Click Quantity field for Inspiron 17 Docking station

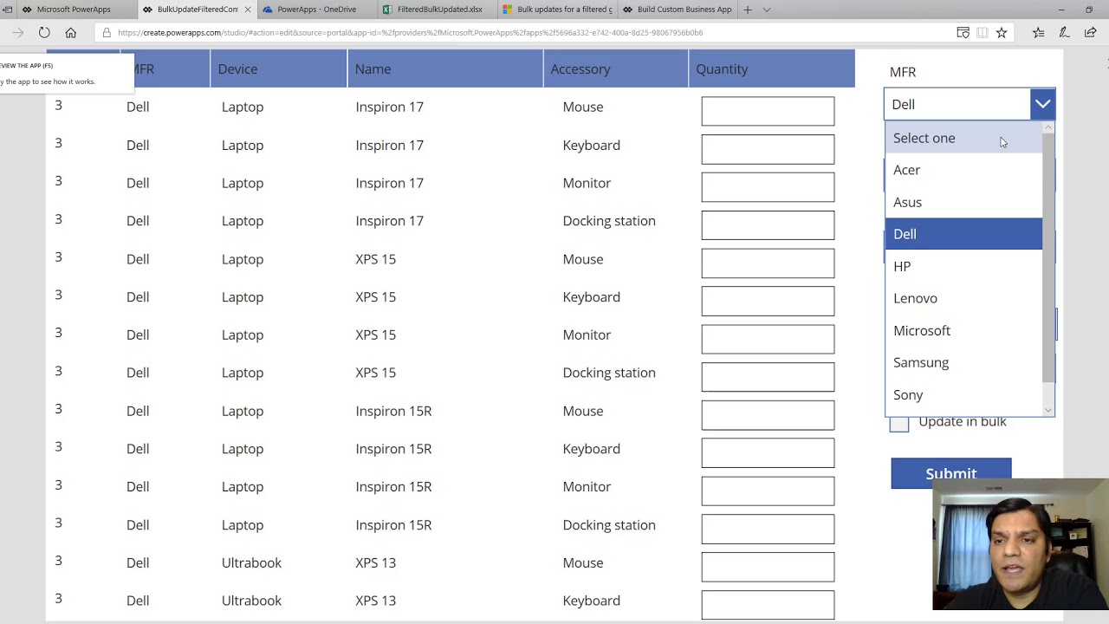tap(768, 225)
